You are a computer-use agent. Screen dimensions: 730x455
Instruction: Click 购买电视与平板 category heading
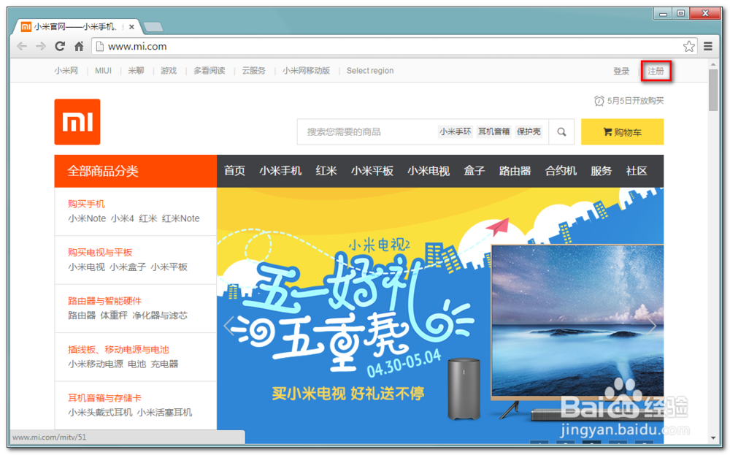pos(100,253)
